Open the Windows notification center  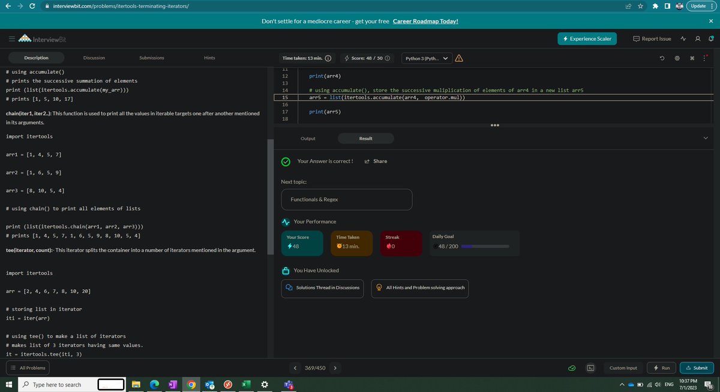[x=709, y=384]
